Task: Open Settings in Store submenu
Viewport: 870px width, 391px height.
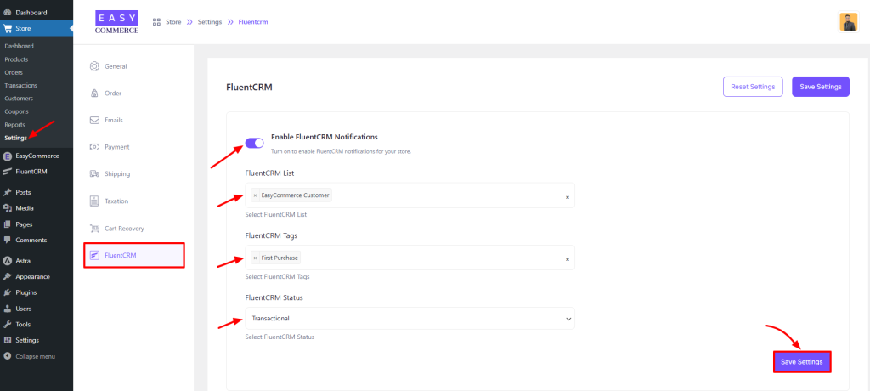Action: pos(16,138)
